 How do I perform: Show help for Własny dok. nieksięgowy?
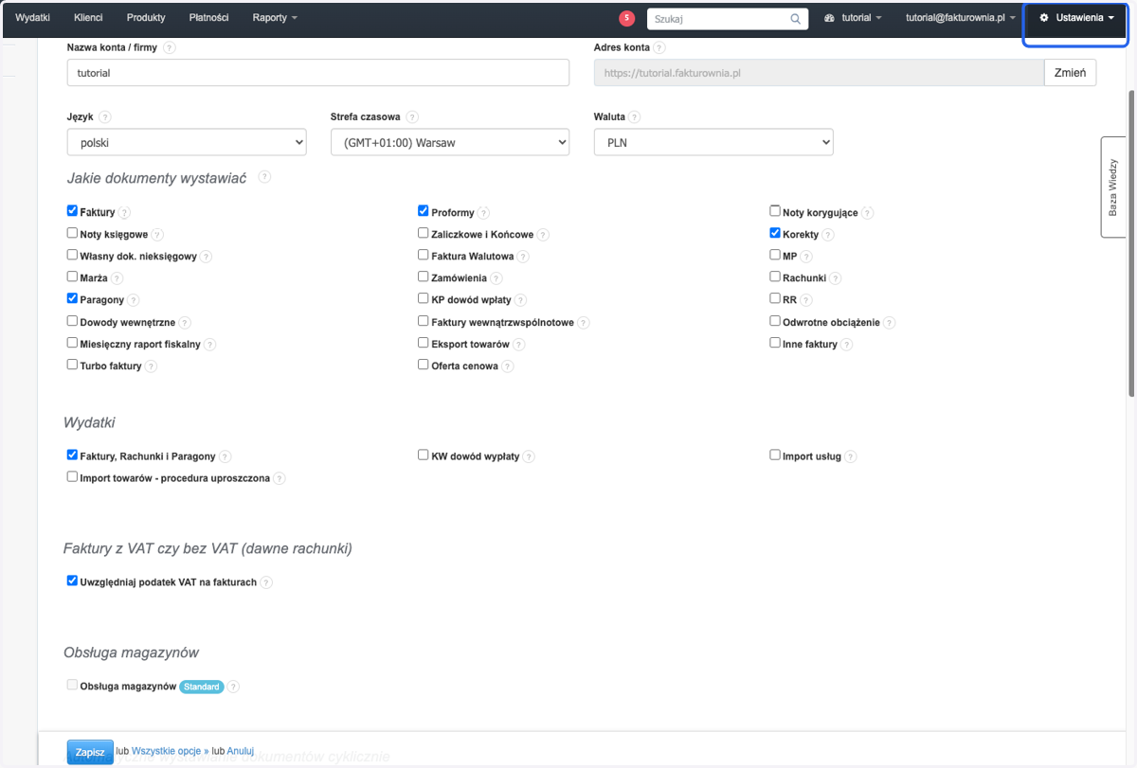coord(206,257)
